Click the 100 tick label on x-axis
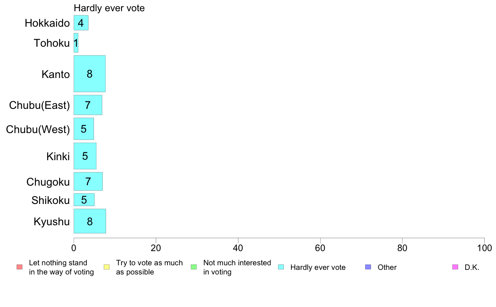 (484, 248)
